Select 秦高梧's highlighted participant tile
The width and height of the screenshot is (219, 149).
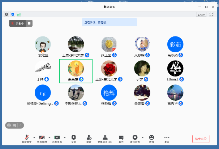[x=76, y=71]
